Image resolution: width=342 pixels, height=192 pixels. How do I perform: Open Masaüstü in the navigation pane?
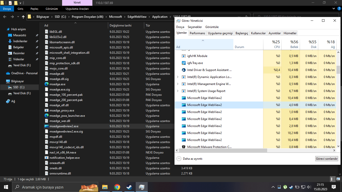coord(20,35)
